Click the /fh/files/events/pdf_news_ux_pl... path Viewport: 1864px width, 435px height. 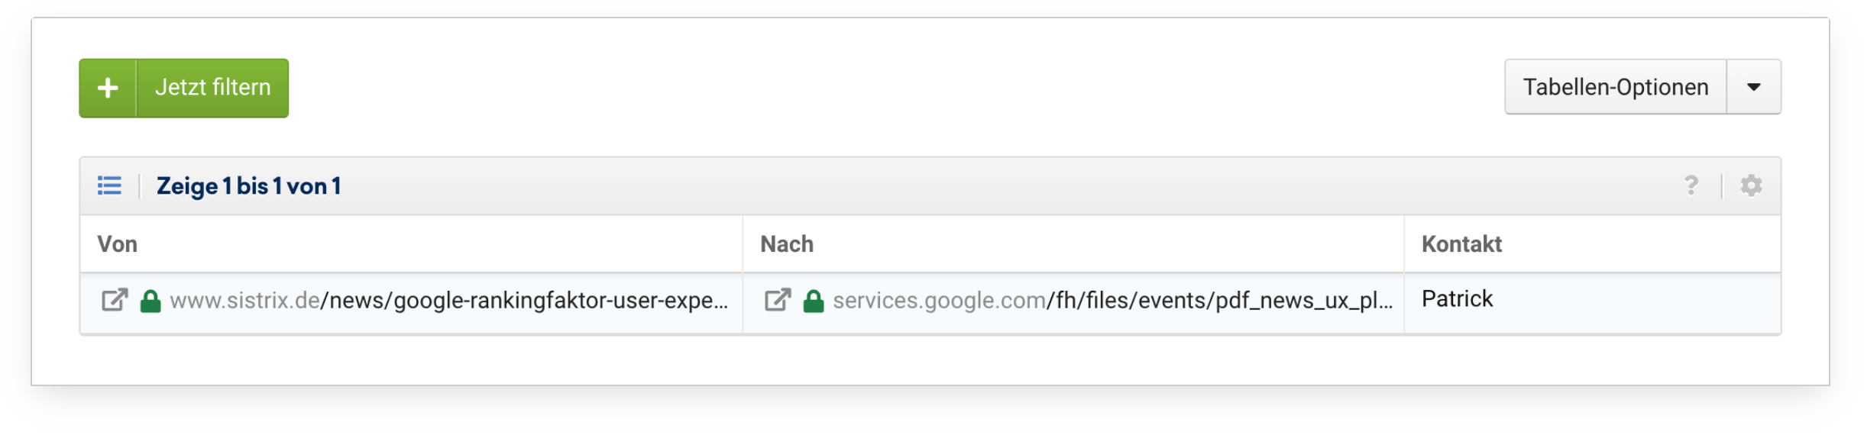pyautogui.click(x=1219, y=301)
